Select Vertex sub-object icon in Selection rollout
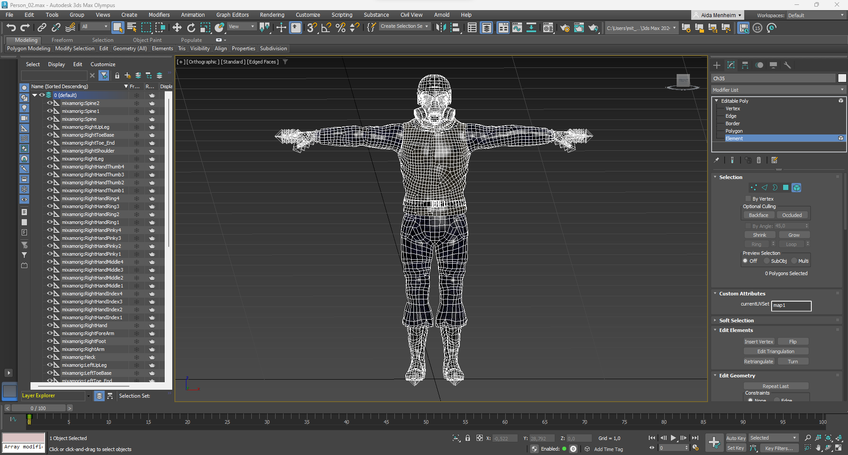The image size is (848, 455). pos(753,188)
